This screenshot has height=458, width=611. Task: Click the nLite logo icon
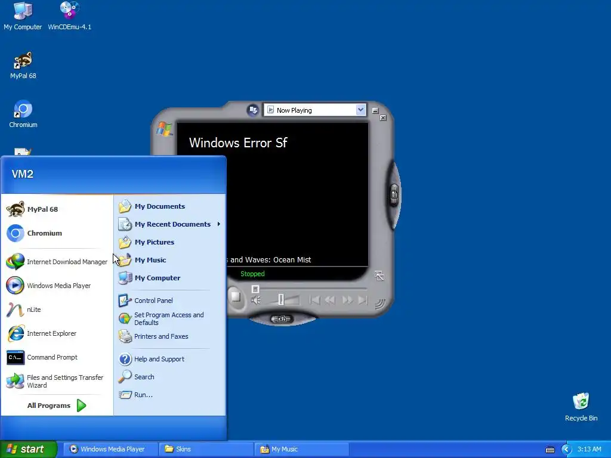coord(15,310)
